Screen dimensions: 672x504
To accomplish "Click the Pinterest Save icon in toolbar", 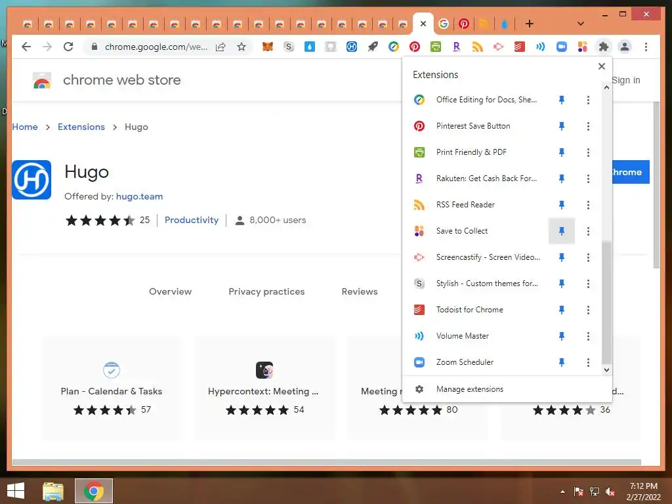I will [415, 47].
